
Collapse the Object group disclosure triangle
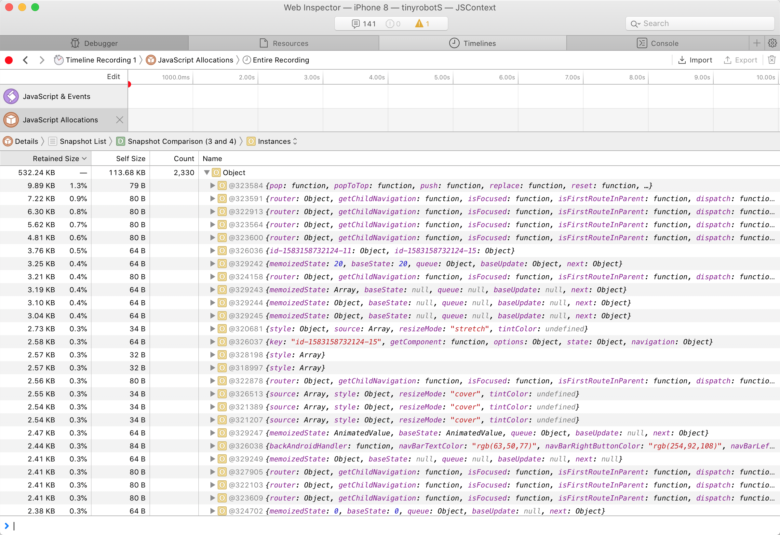coord(207,172)
